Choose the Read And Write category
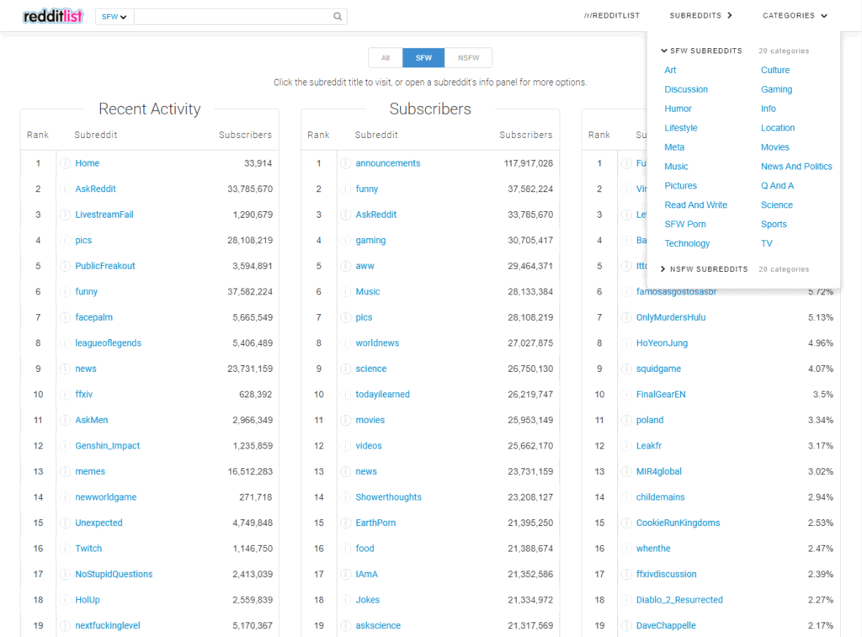Viewport: 862px width, 637px height. tap(695, 204)
